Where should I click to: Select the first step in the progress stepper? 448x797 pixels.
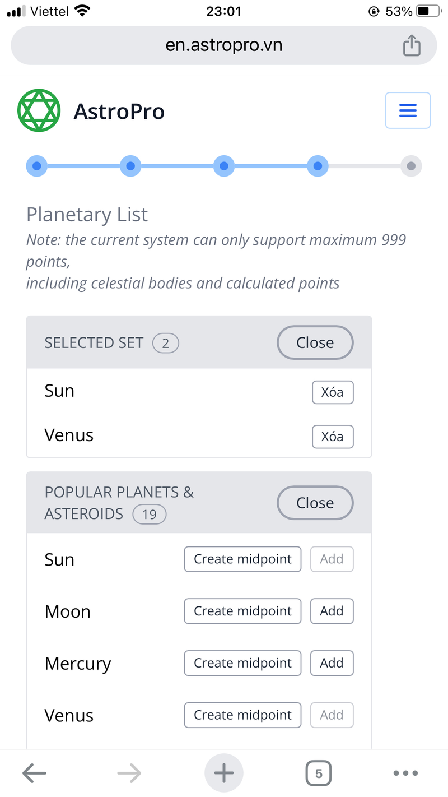(36, 165)
